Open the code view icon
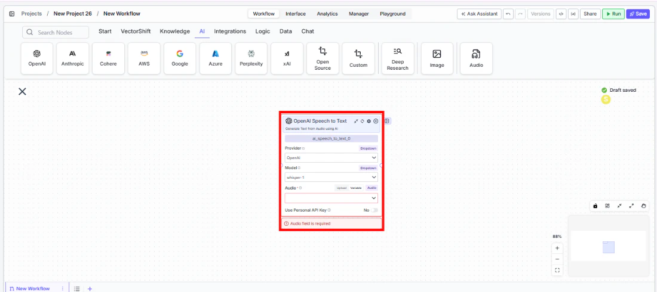The image size is (657, 292). pos(561,14)
